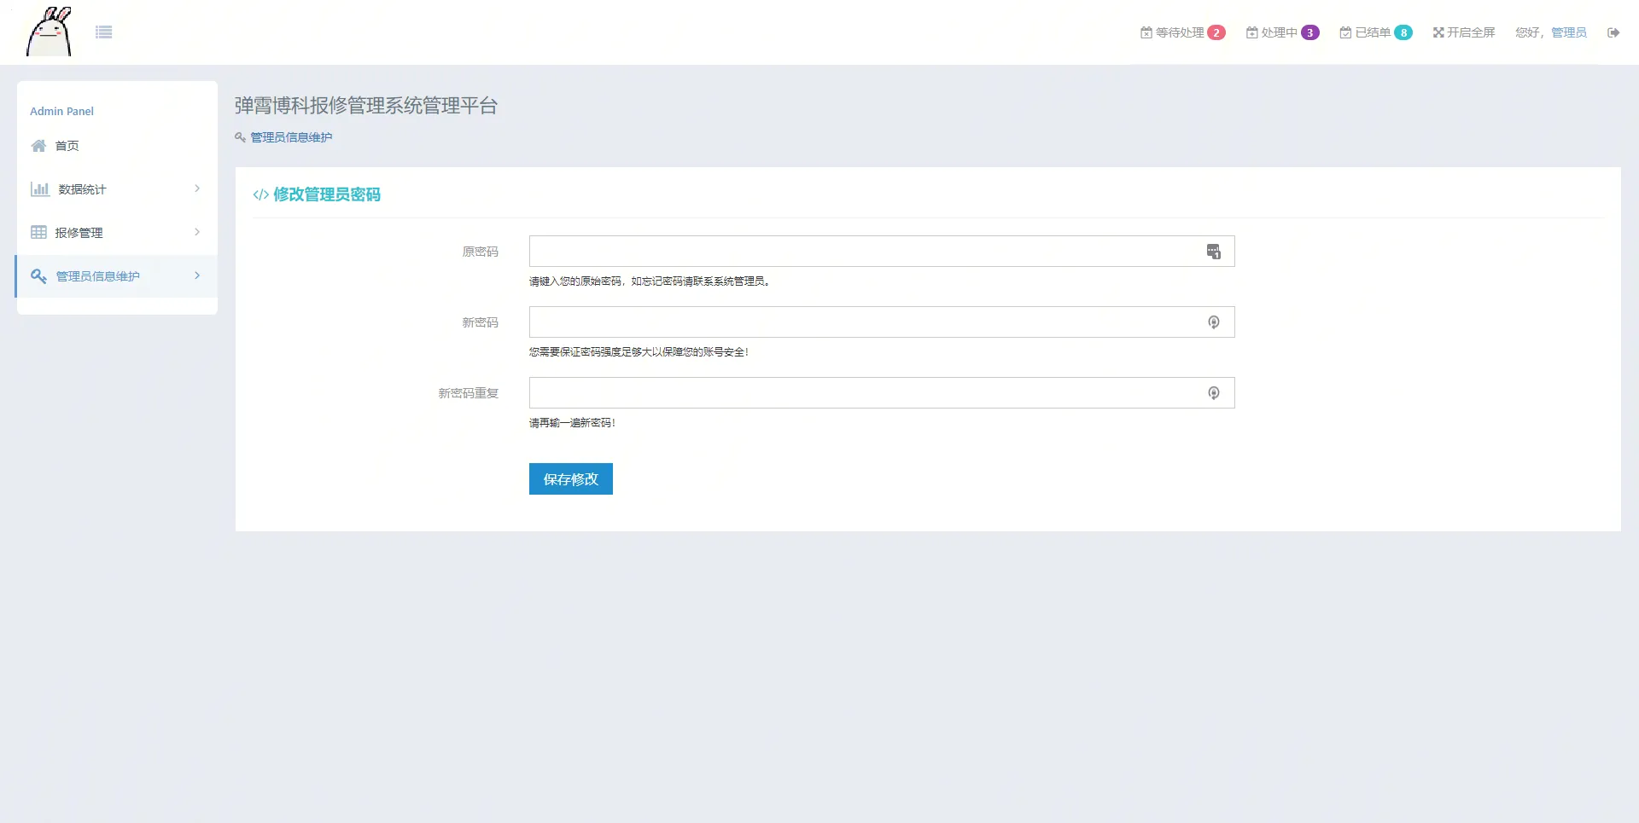
Task: Enable fullscreen with 开启全屏
Action: pos(1464,32)
